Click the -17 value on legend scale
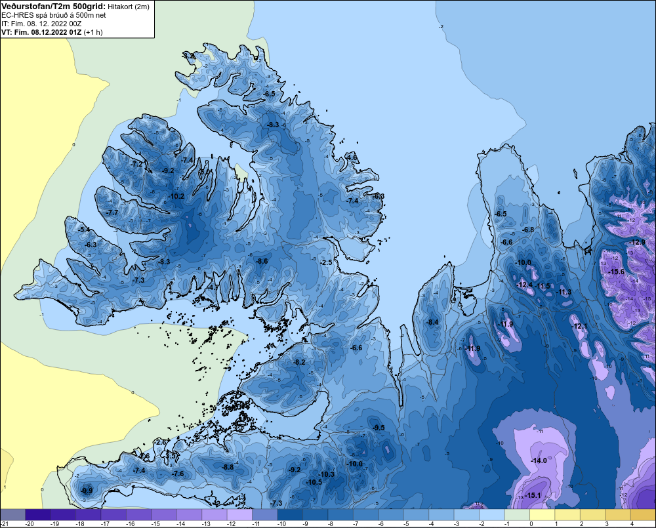656x528 pixels. pyautogui.click(x=105, y=524)
